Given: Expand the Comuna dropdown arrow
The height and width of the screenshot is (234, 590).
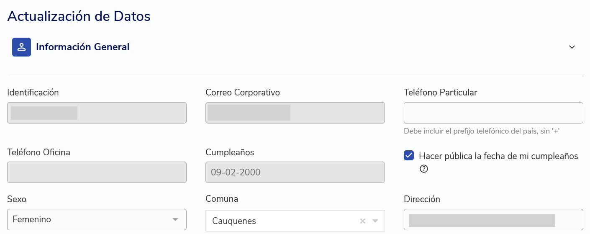Looking at the screenshot, I should click(x=375, y=221).
